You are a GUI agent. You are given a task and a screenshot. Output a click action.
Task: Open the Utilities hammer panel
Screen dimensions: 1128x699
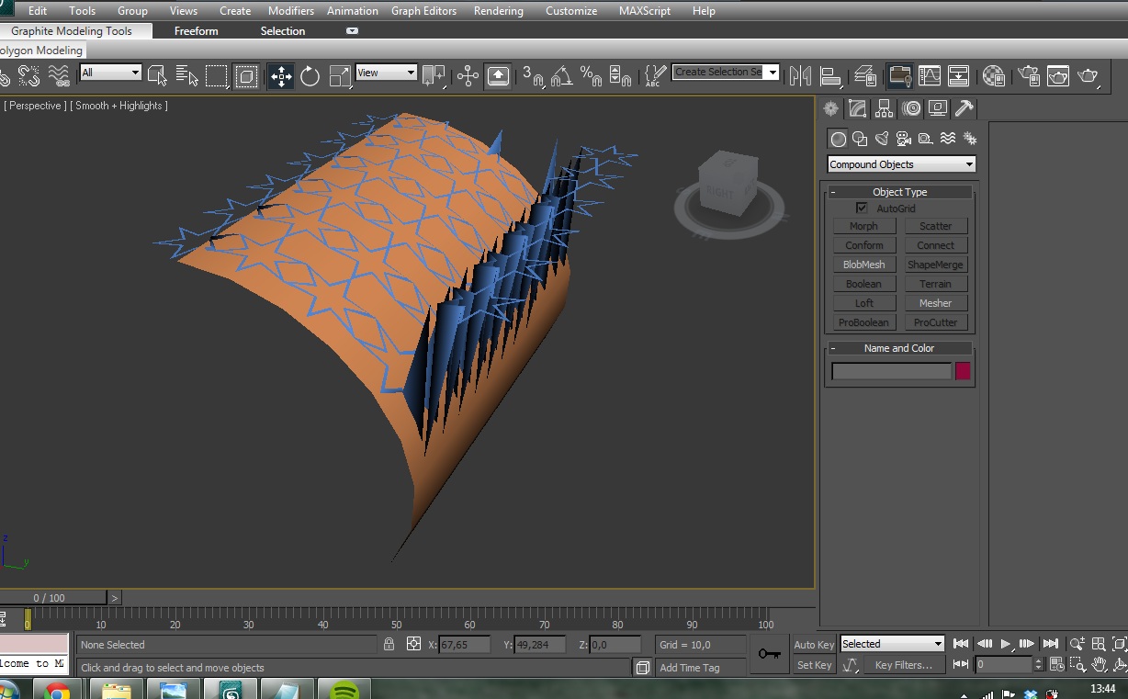click(964, 108)
